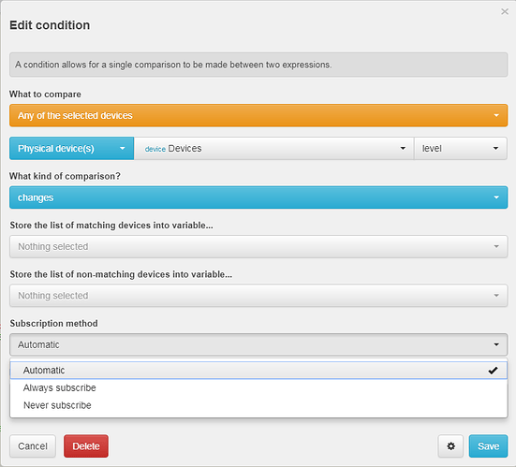Click caret arrow on orange compare dropdown
Image resolution: width=516 pixels, height=467 pixels.
click(x=496, y=115)
